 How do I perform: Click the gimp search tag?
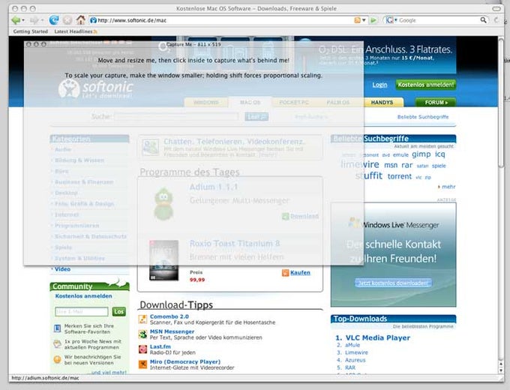[421, 154]
